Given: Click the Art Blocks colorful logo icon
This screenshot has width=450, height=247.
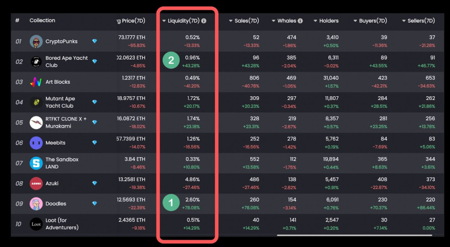Looking at the screenshot, I should click(36, 82).
